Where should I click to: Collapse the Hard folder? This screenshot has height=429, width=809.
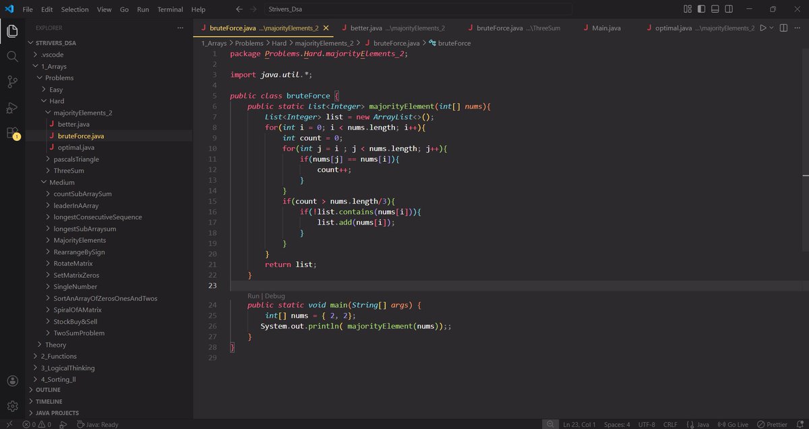pyautogui.click(x=57, y=101)
